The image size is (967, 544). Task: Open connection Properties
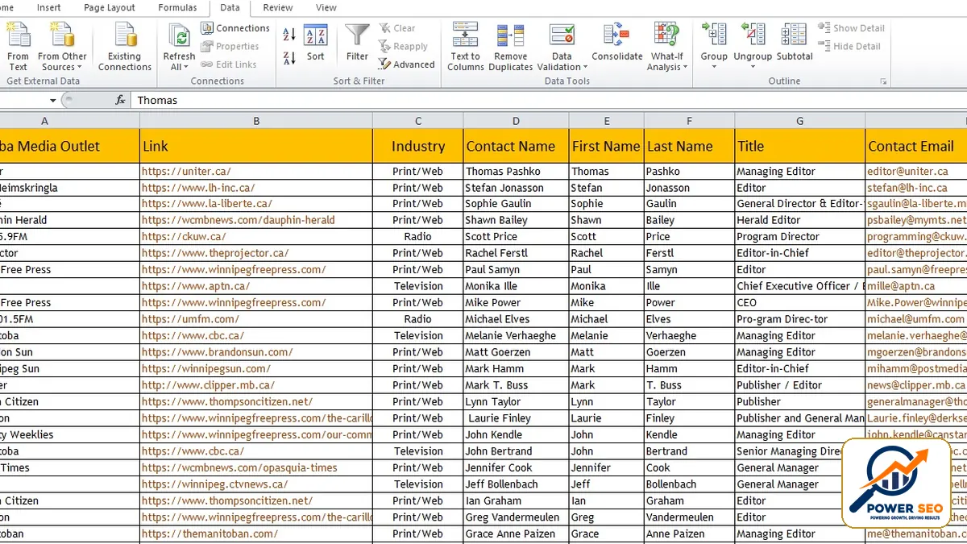tap(230, 47)
